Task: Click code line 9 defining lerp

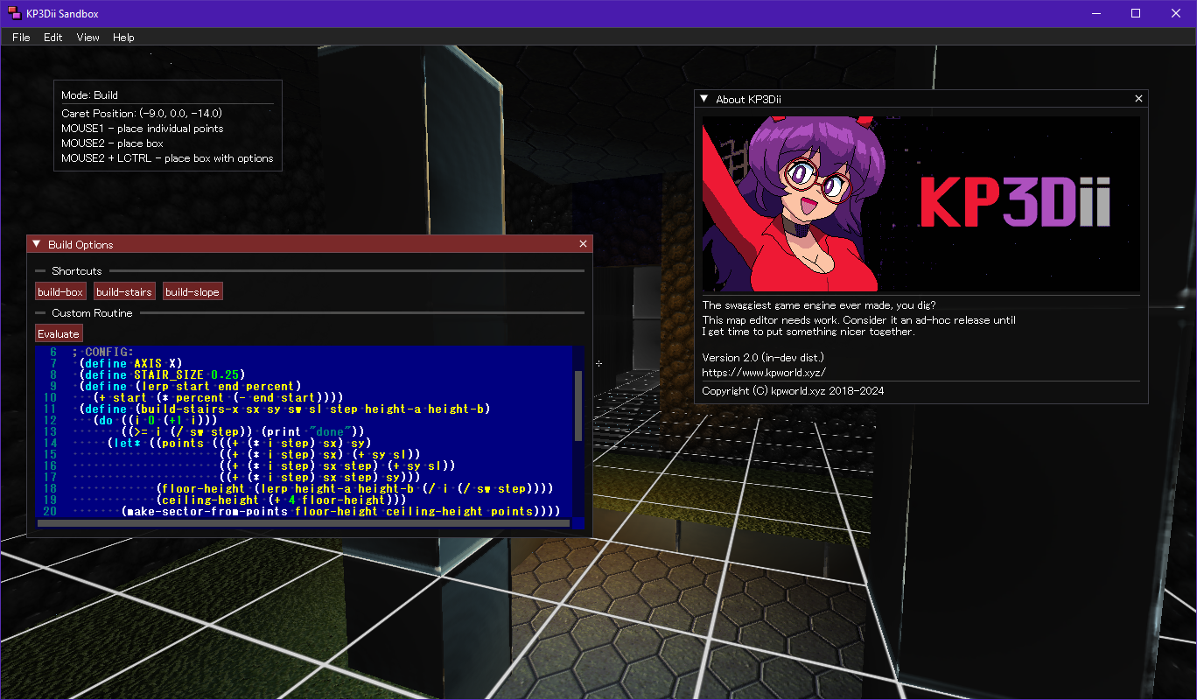Action: pyautogui.click(x=190, y=386)
